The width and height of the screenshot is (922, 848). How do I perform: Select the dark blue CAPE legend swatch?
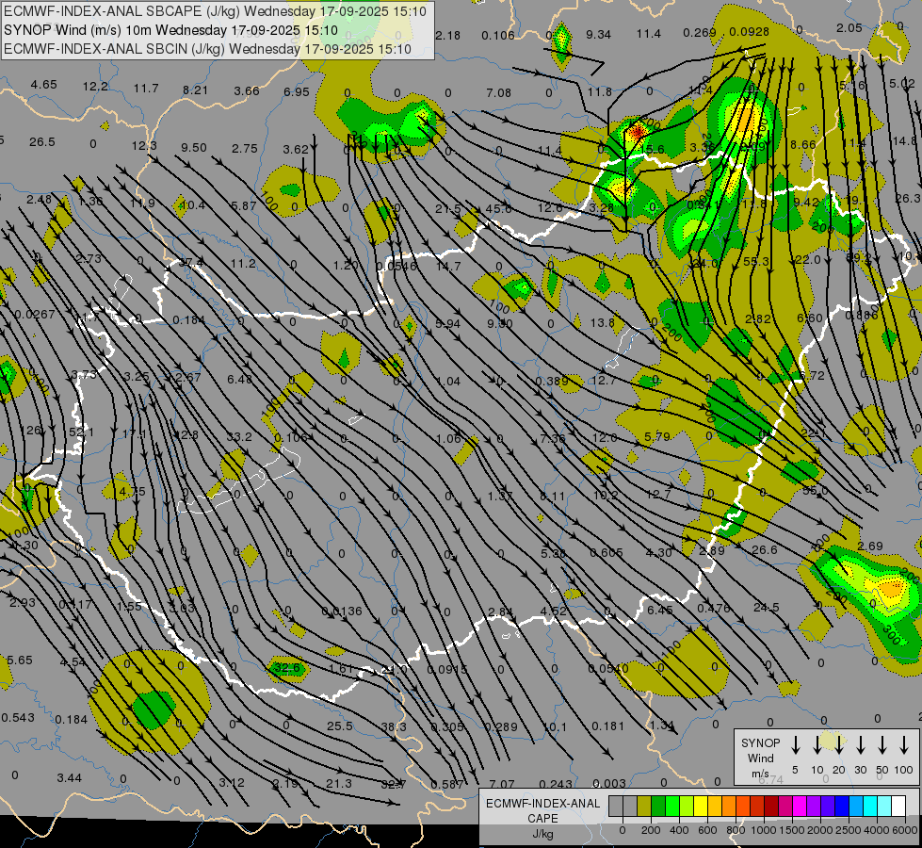[842, 807]
